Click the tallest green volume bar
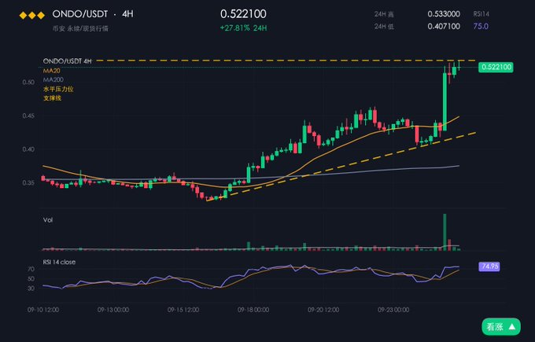 (445, 232)
